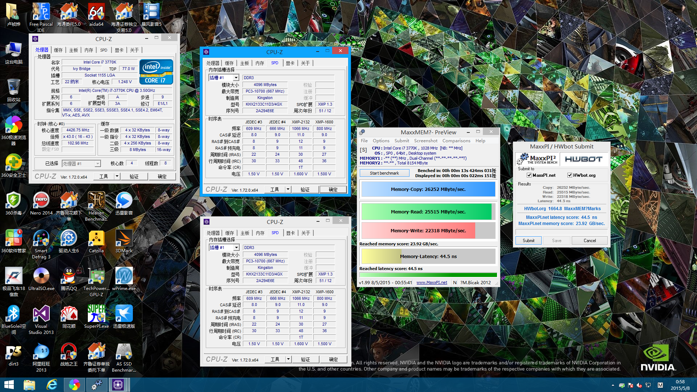Toggle HWbot.org submit checkbox
Screen dimensions: 697x392
570,175
